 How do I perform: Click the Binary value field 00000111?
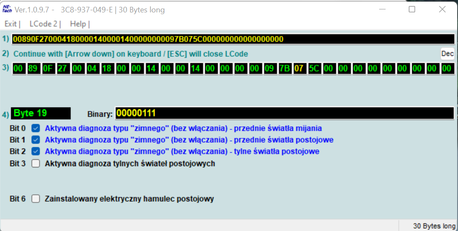pos(284,113)
